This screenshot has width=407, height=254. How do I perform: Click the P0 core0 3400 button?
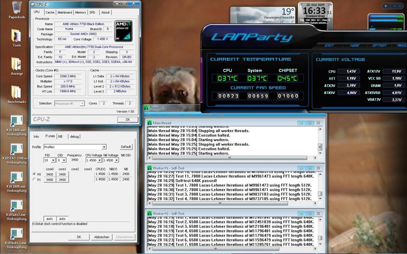[50, 174]
